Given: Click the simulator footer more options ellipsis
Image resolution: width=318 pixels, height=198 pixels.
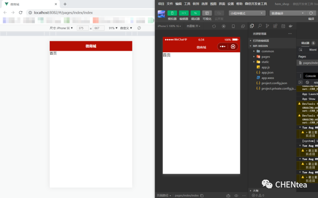Looking at the screenshot, I should pyautogui.click(x=244, y=196).
